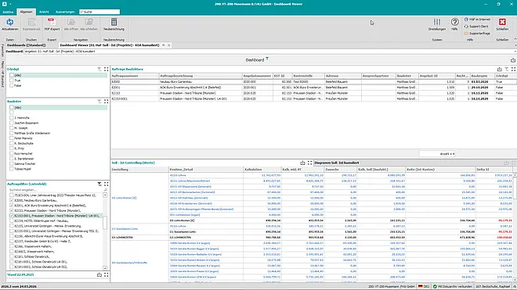Collapse the ribbon with the chevron
517x290 pixels.
(515, 40)
